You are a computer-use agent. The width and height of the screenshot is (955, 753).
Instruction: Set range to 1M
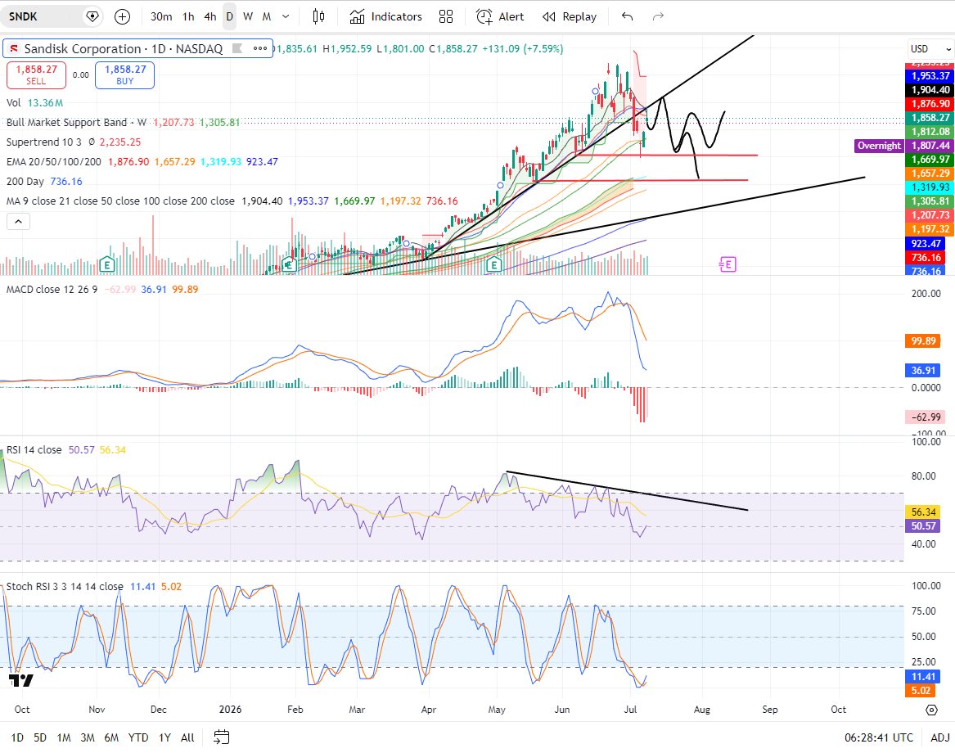(x=64, y=737)
